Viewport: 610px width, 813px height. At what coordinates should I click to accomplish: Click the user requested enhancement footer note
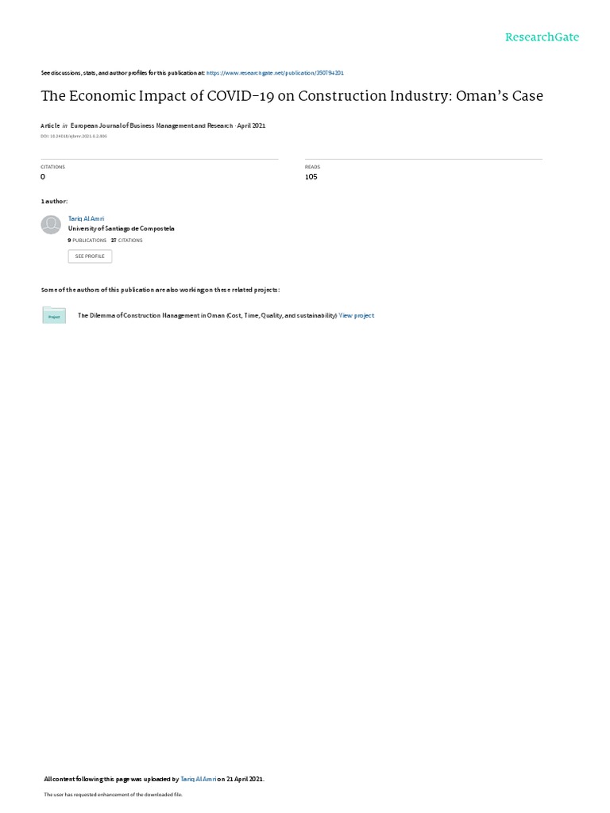(113, 794)
